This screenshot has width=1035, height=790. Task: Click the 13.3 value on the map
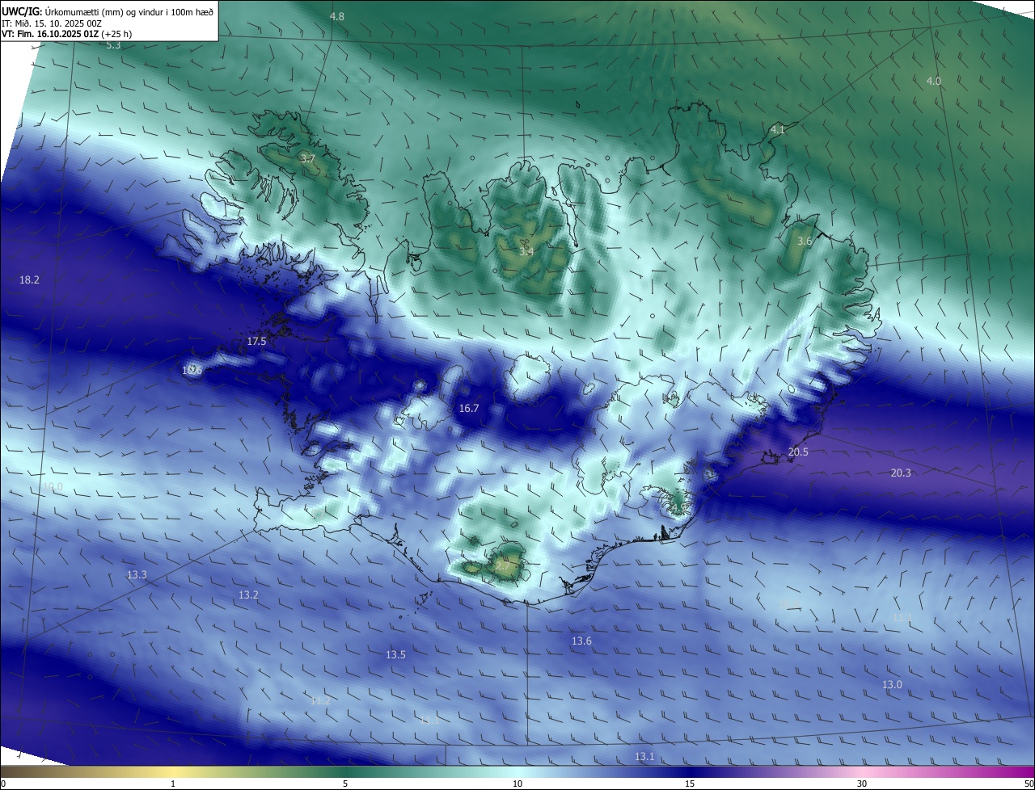pyautogui.click(x=137, y=575)
